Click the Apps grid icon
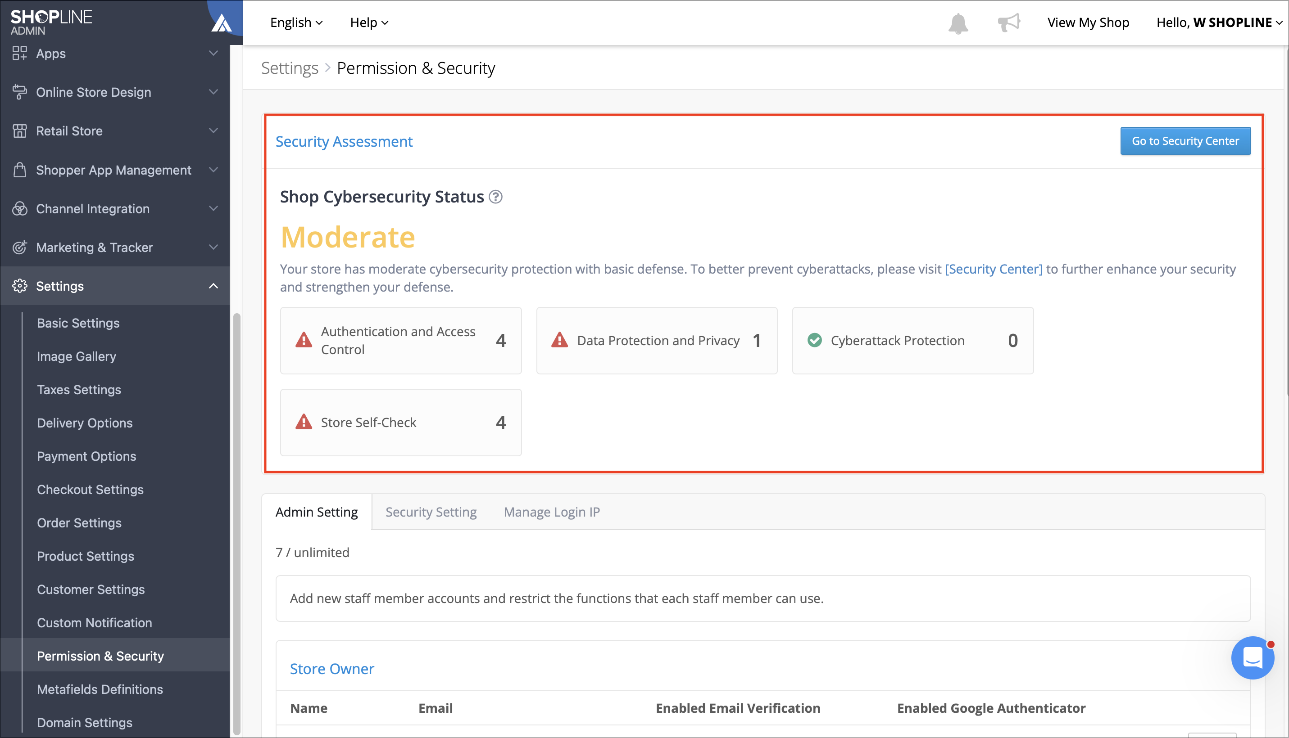 [20, 53]
